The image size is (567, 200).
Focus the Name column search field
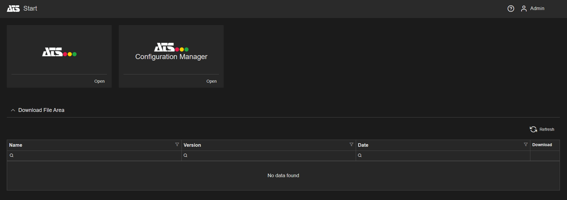(x=95, y=156)
